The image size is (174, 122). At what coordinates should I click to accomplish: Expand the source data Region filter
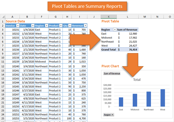point(46,26)
